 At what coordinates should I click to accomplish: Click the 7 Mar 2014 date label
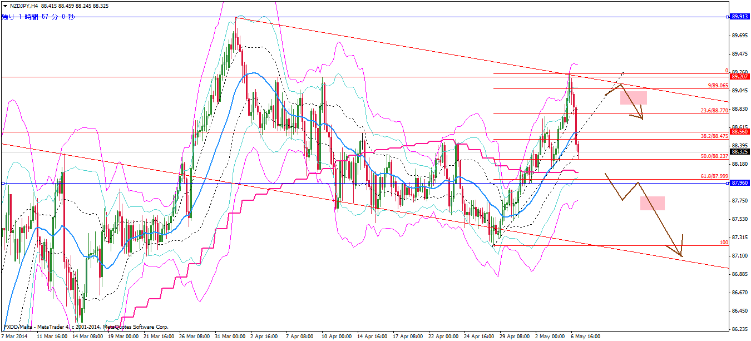14,337
